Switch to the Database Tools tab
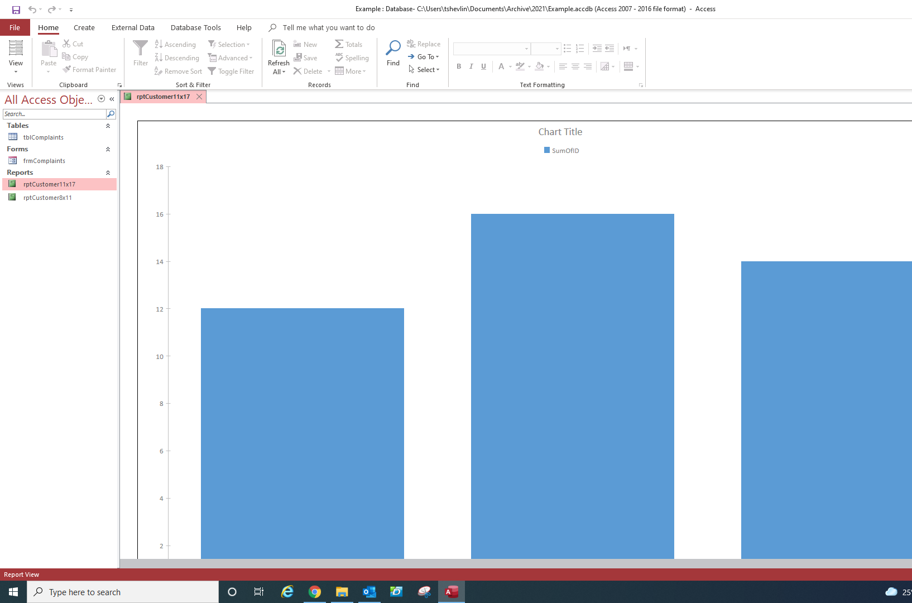Viewport: 912px width, 603px height. tap(196, 27)
